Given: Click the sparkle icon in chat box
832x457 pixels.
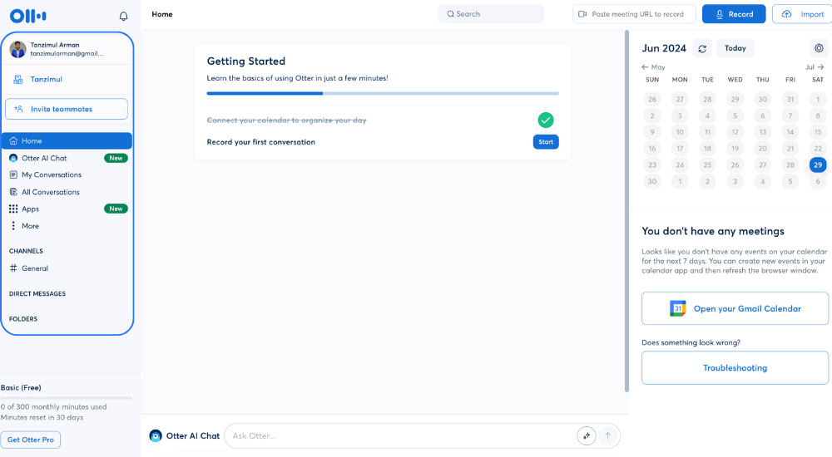Looking at the screenshot, I should pyautogui.click(x=586, y=435).
